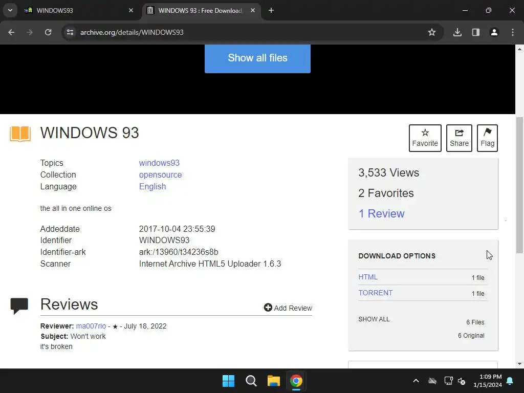Viewport: 524px width, 393px height.
Task: Click the plus icon beside Add Review
Action: [x=268, y=308]
